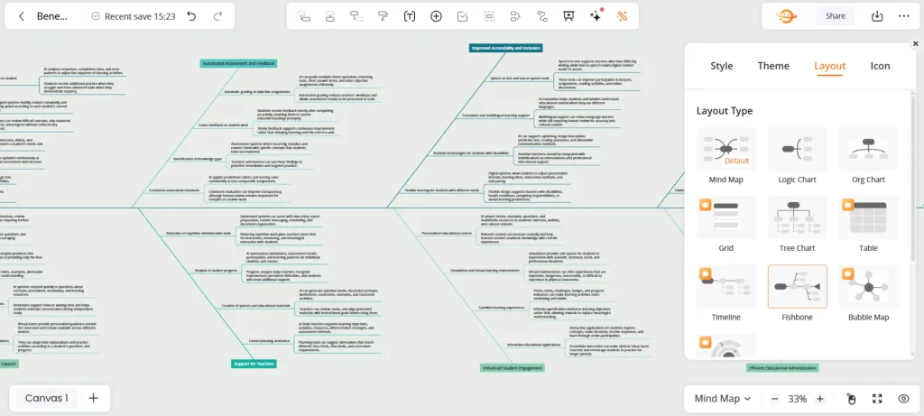Image resolution: width=924 pixels, height=416 pixels.
Task: Click the presentation slideshow icon
Action: pyautogui.click(x=568, y=16)
